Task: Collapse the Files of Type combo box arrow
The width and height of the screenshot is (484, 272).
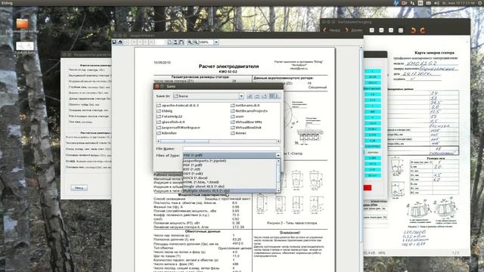Action: tap(278, 156)
